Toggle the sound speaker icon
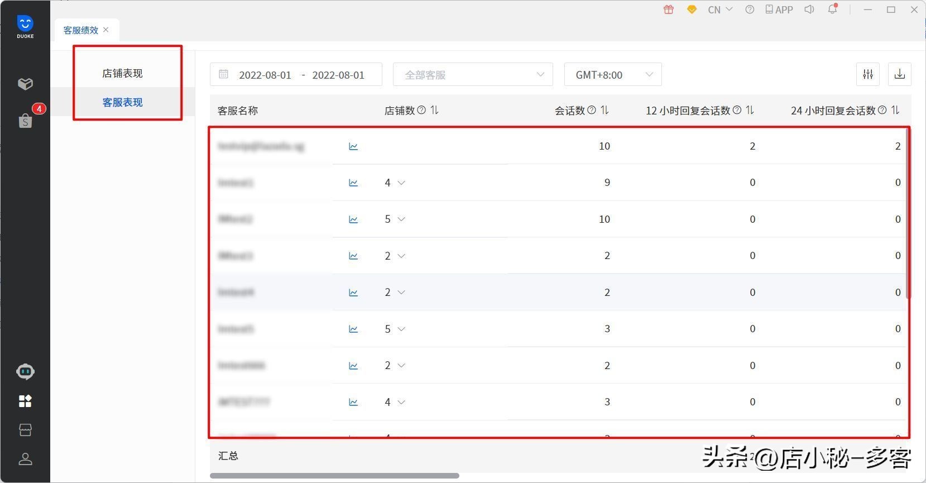 click(809, 9)
